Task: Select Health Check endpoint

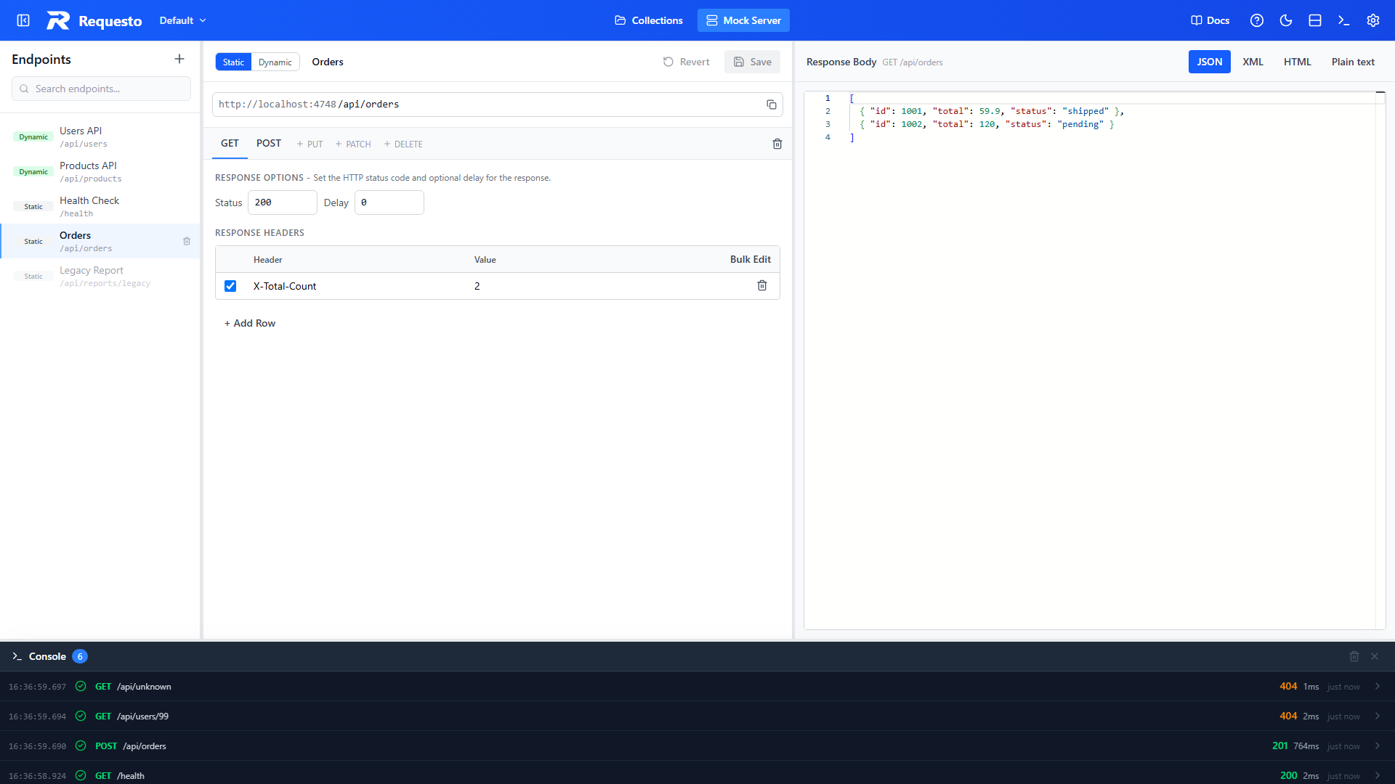Action: coord(100,206)
